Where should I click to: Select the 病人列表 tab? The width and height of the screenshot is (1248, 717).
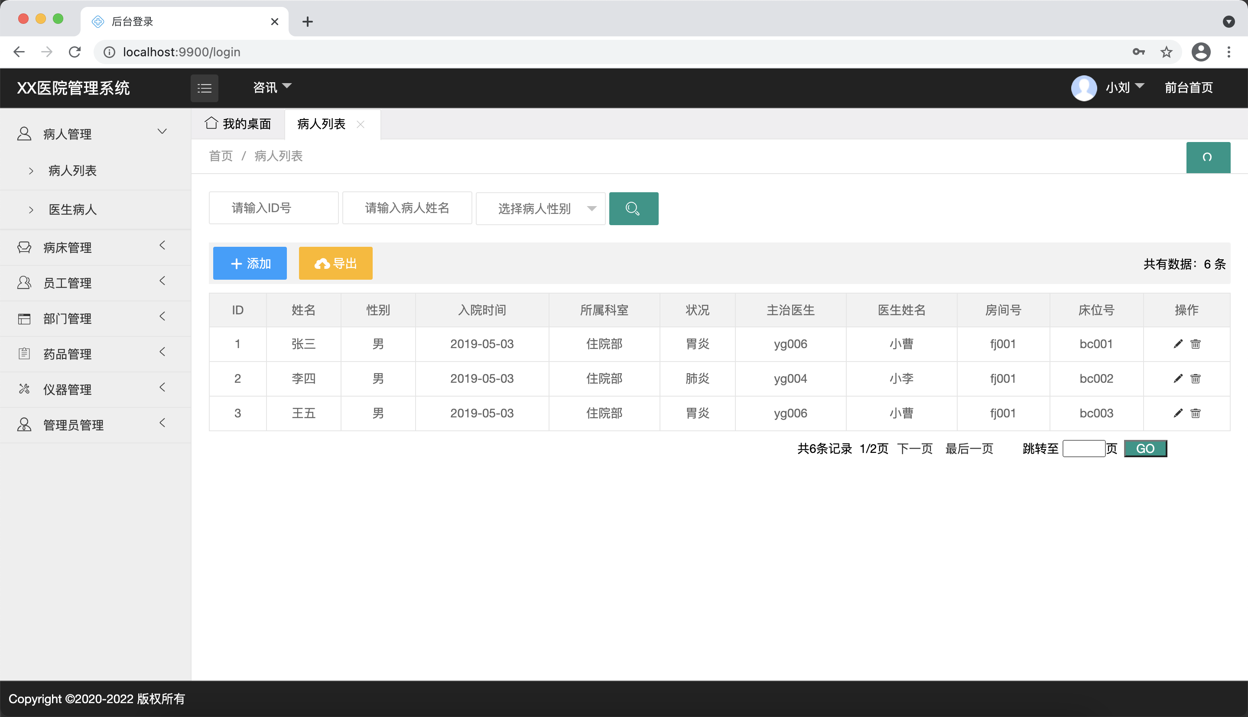pyautogui.click(x=321, y=123)
